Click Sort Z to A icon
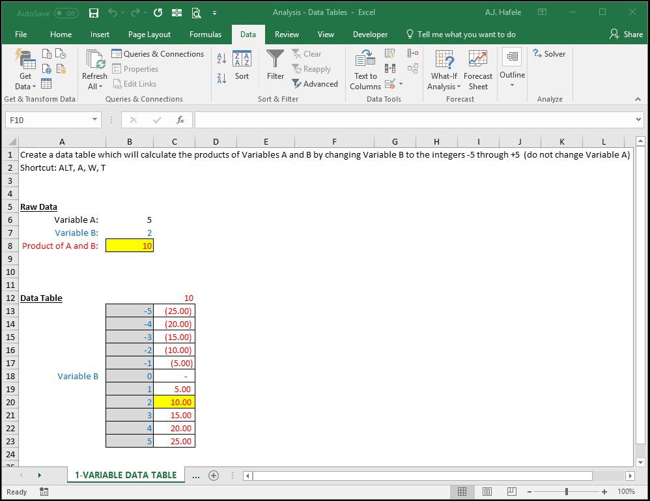 (x=221, y=78)
